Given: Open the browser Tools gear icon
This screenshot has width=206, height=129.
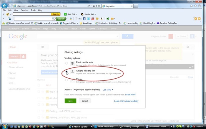Looking at the screenshot, I should [200, 6].
